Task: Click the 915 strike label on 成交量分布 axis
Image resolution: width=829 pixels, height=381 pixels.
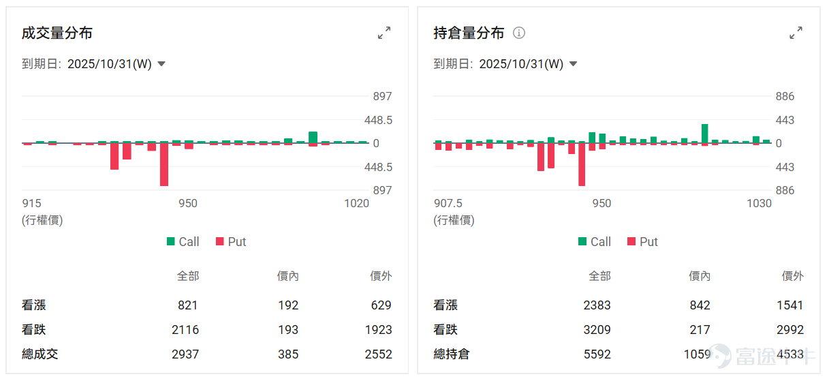Action: point(31,203)
